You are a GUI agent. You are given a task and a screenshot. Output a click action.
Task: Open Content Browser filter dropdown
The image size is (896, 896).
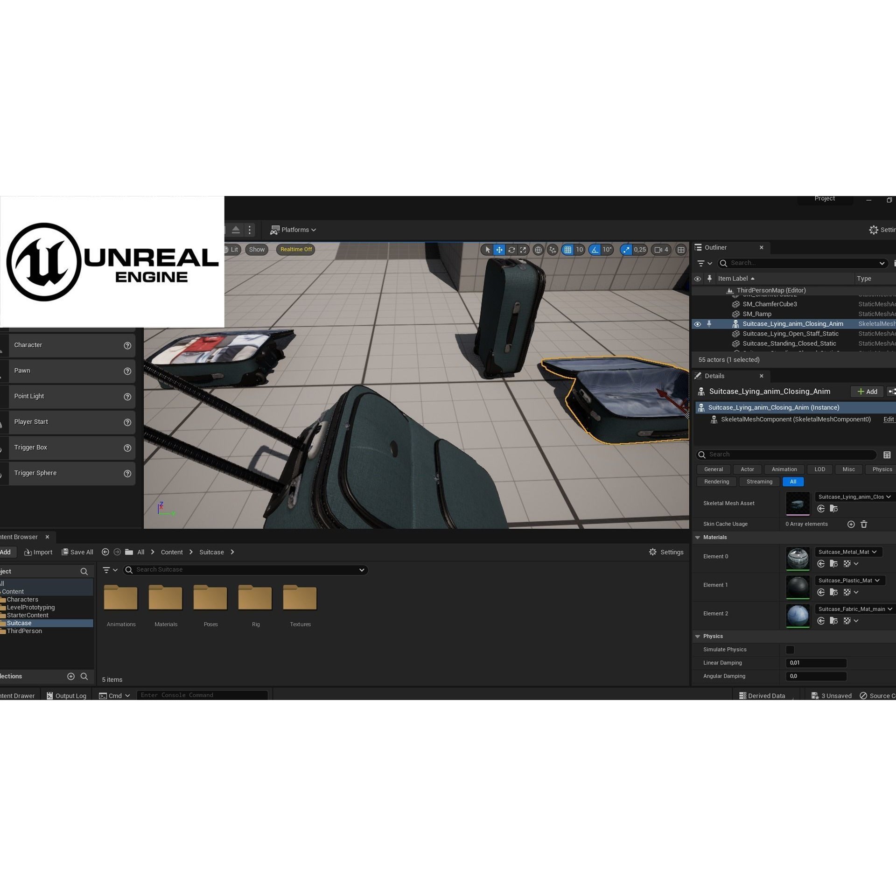(x=110, y=570)
